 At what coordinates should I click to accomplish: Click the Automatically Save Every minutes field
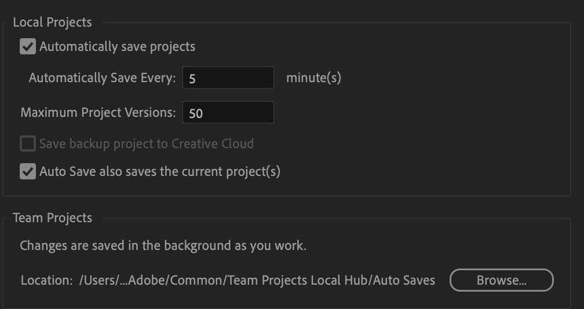[x=228, y=78]
